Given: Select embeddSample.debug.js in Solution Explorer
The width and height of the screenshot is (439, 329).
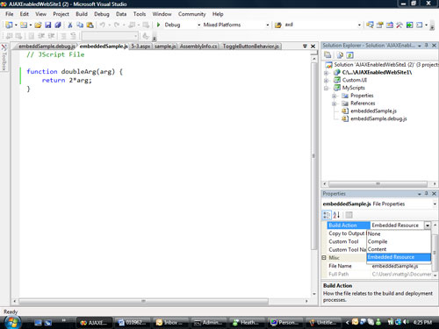Looking at the screenshot, I should point(378,118).
